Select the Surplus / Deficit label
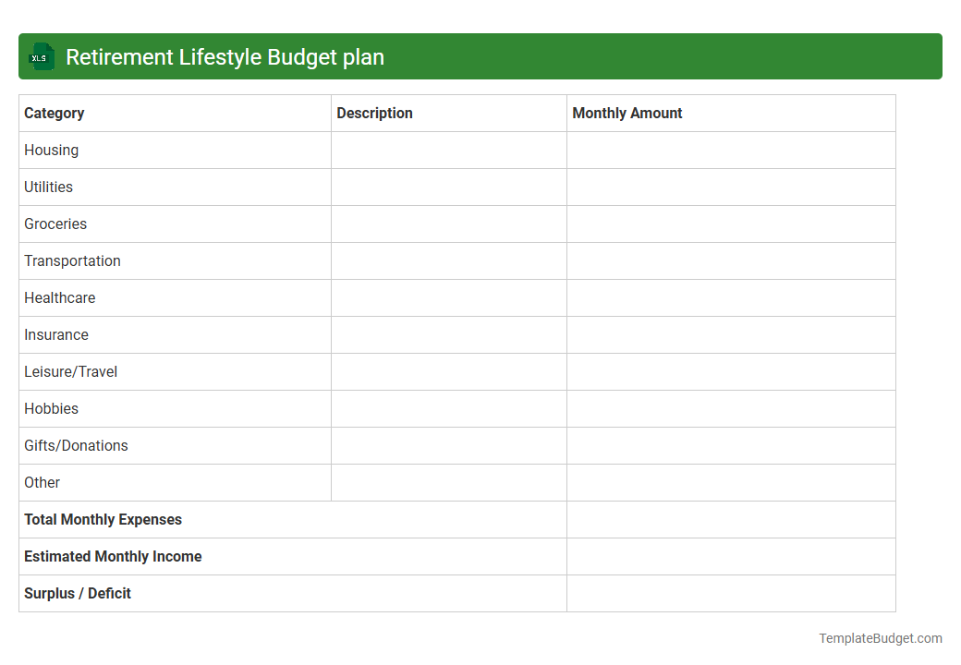The height and width of the screenshot is (665, 961). click(x=77, y=593)
